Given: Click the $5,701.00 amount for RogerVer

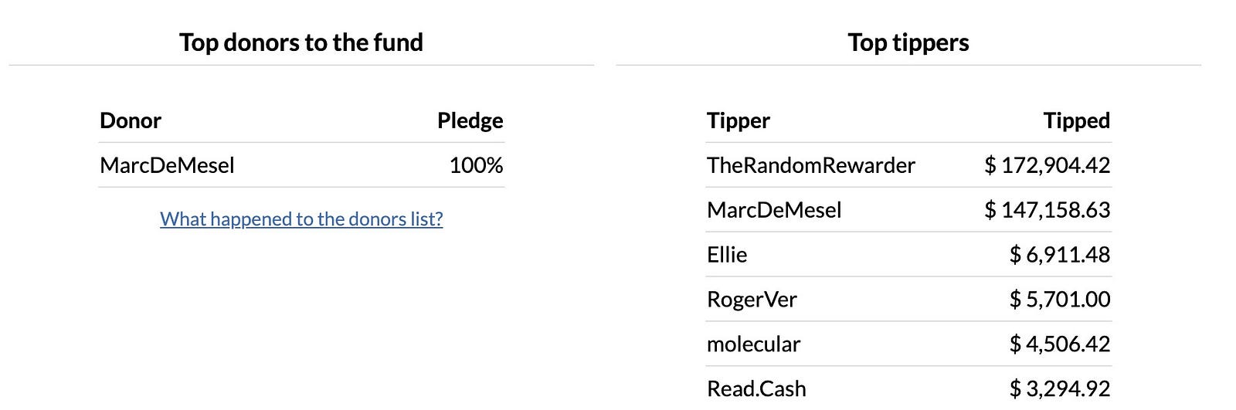Looking at the screenshot, I should click(x=1060, y=300).
